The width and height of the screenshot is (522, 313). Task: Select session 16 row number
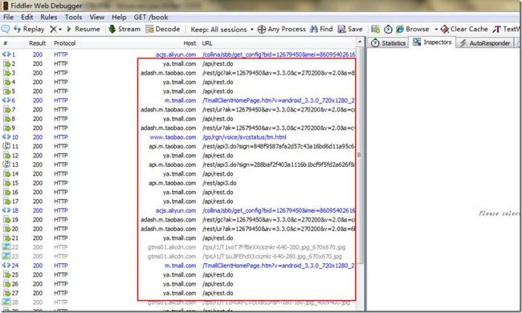tap(15, 193)
